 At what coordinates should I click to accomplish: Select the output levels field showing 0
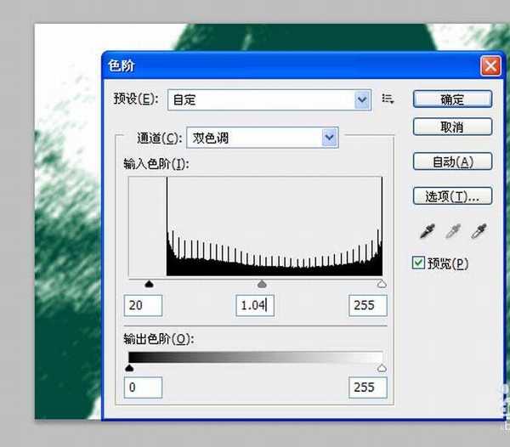pyautogui.click(x=143, y=388)
